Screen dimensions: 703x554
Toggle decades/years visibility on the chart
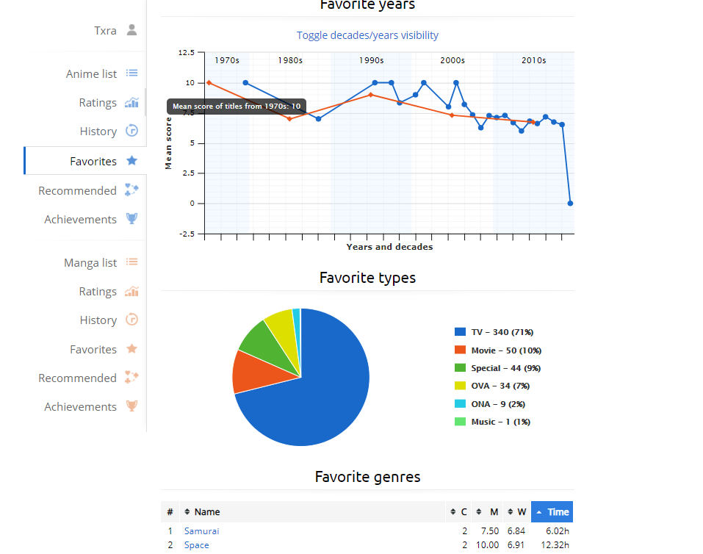pos(367,35)
